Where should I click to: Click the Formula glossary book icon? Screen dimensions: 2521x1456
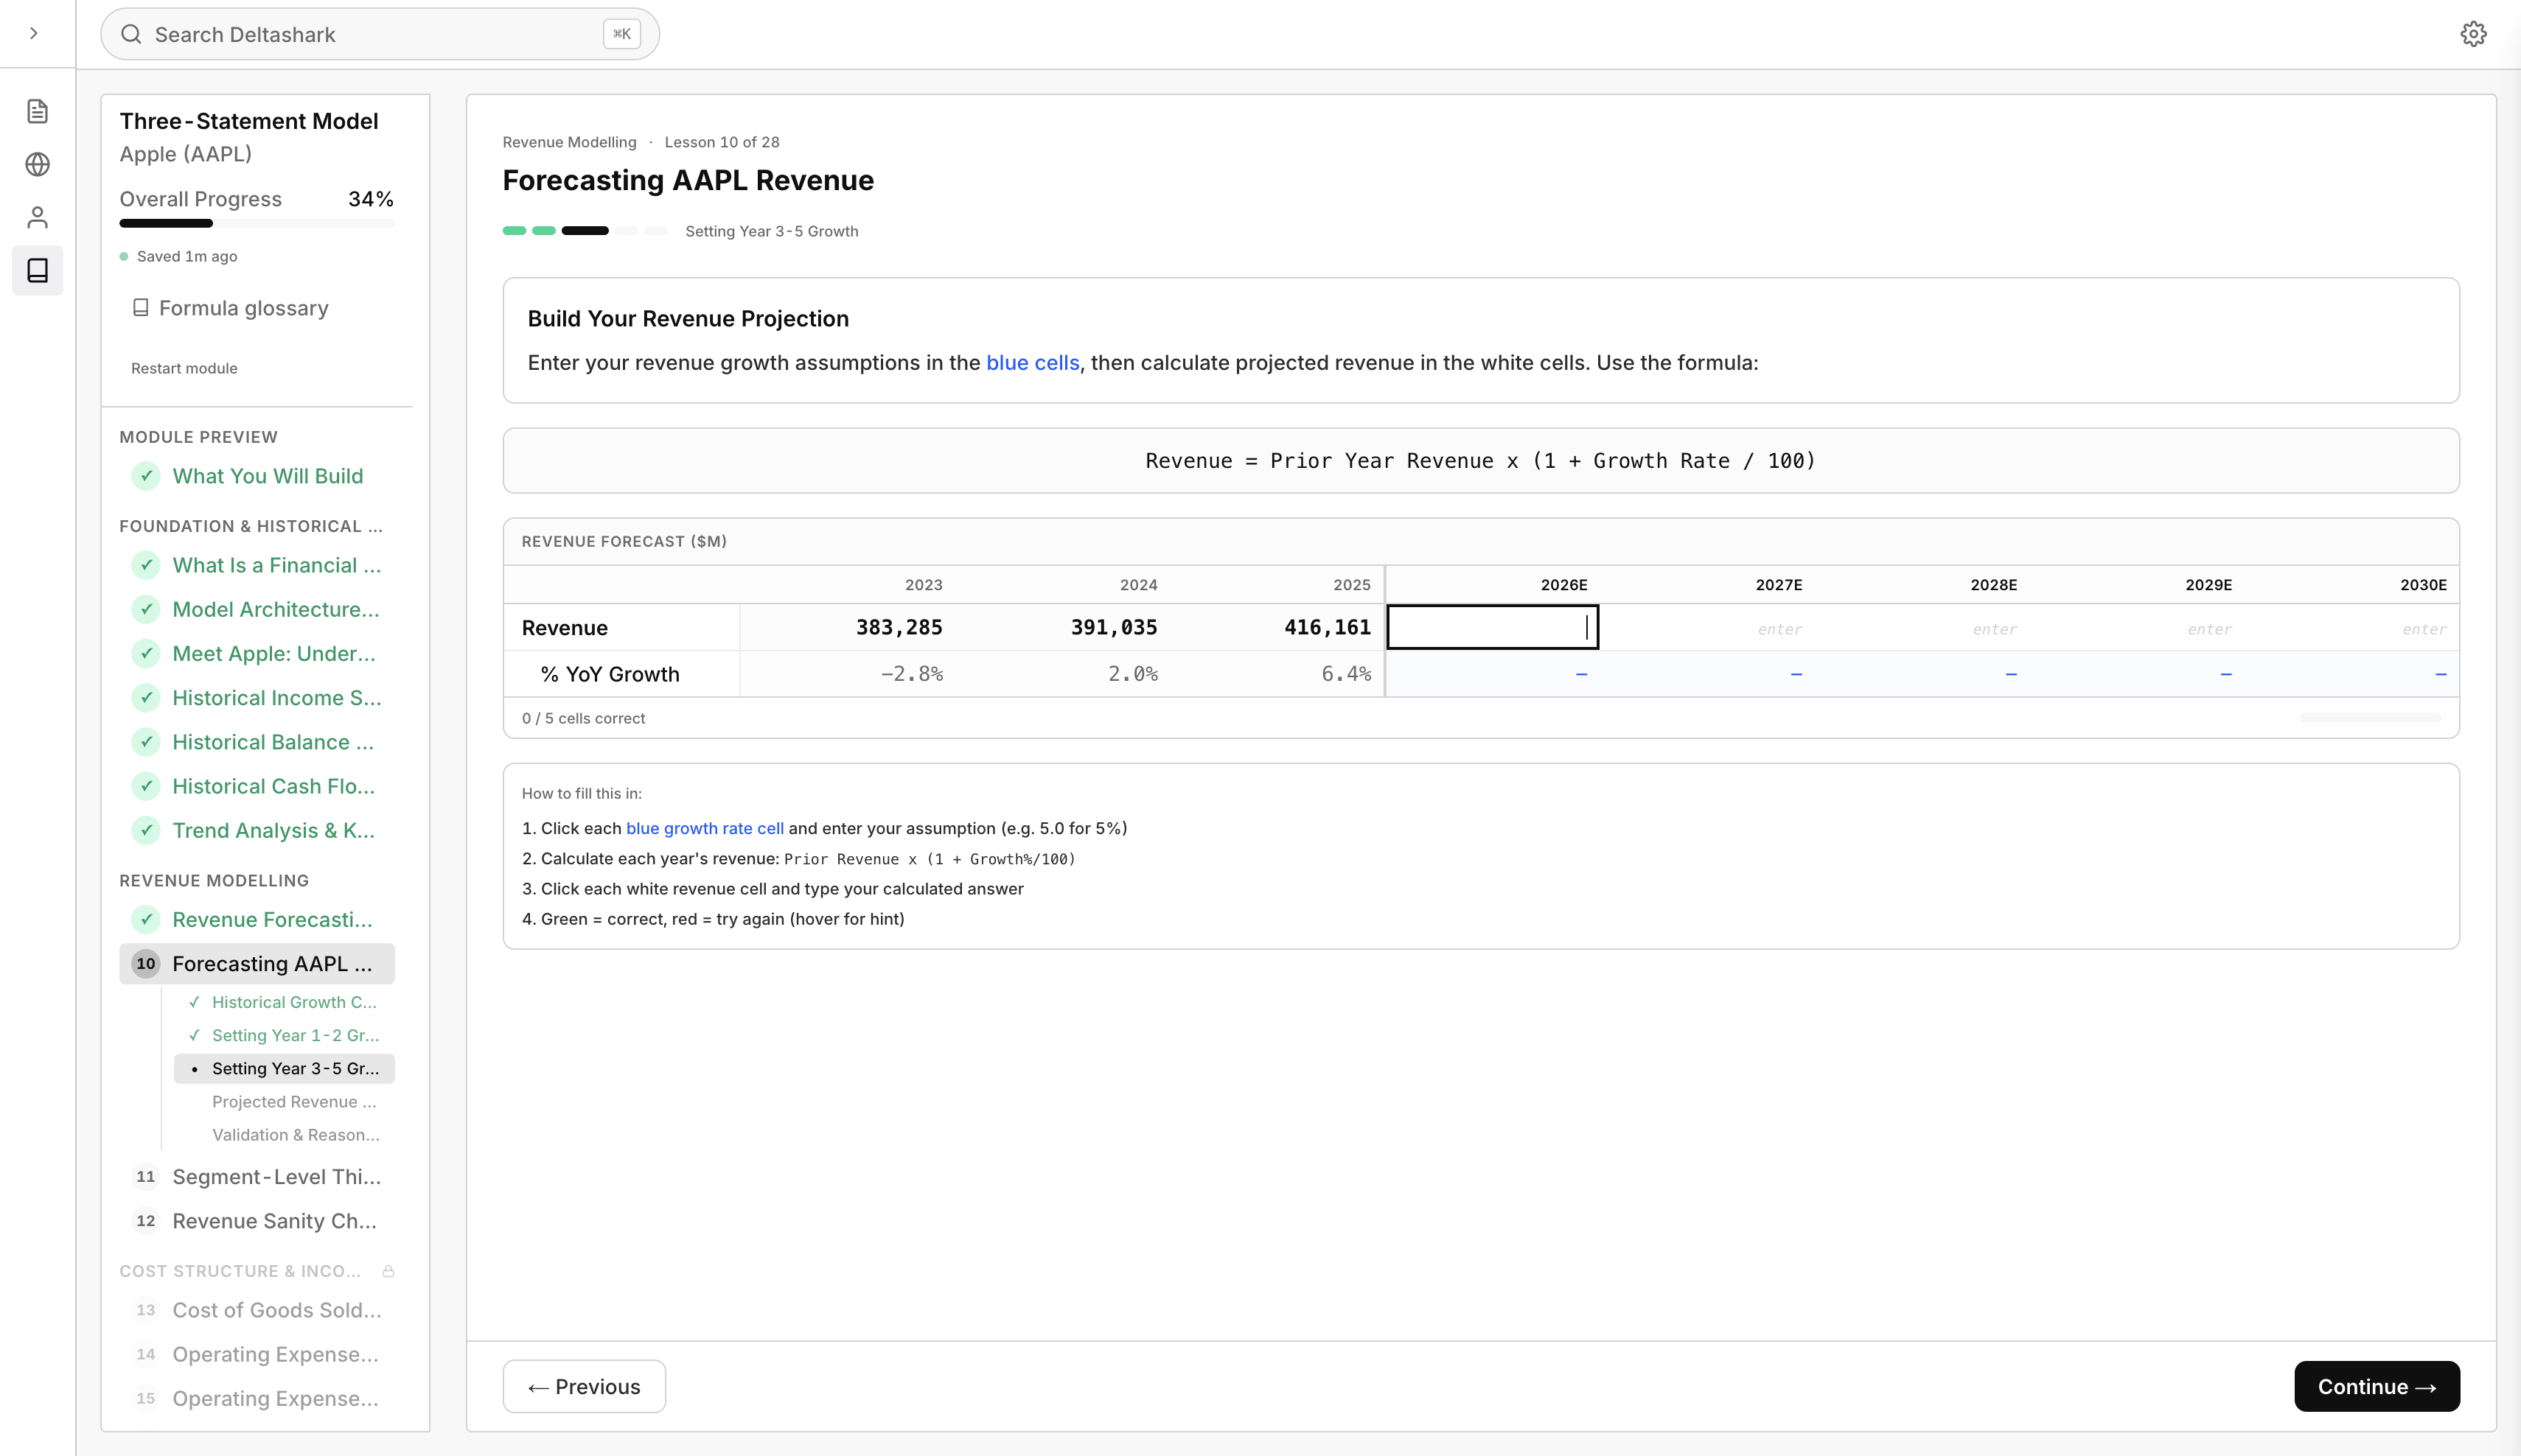(141, 308)
